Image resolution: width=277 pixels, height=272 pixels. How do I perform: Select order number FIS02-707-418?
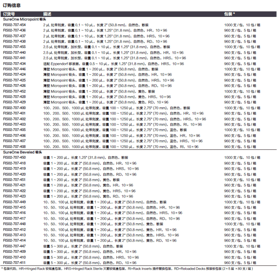click(14, 163)
